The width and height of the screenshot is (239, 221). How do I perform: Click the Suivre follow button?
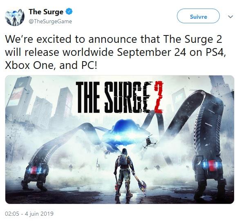point(198,16)
